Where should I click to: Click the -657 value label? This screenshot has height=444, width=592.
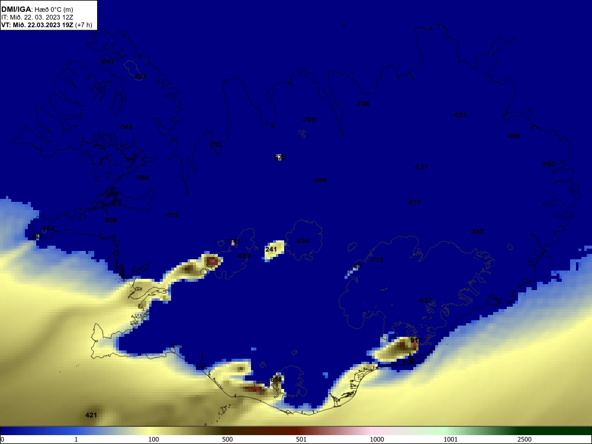pos(426,301)
